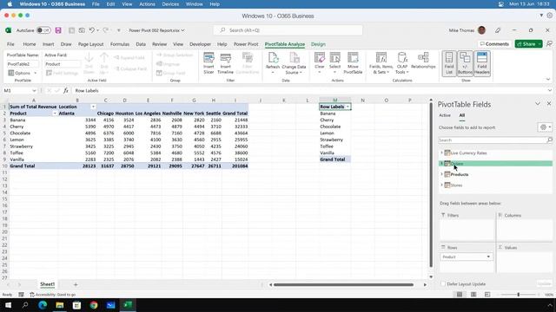
Task: Open Row Labels filter dropdown in M1
Action: pos(347,107)
